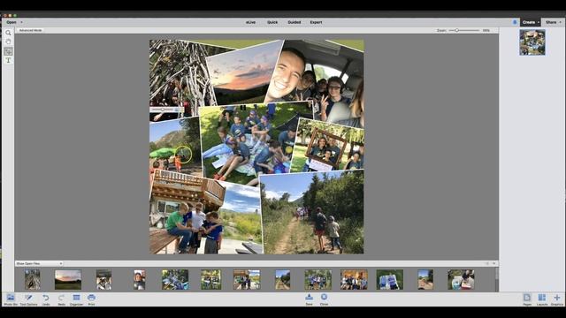566x318 pixels.
Task: Click the Redo arrow icon
Action: pyautogui.click(x=61, y=299)
